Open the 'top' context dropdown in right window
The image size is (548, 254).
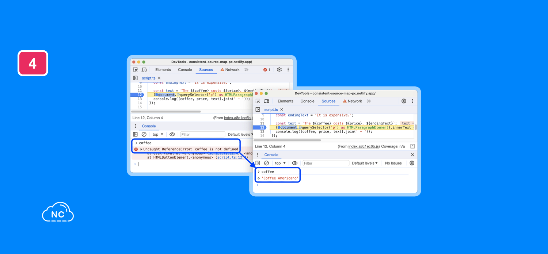click(280, 163)
